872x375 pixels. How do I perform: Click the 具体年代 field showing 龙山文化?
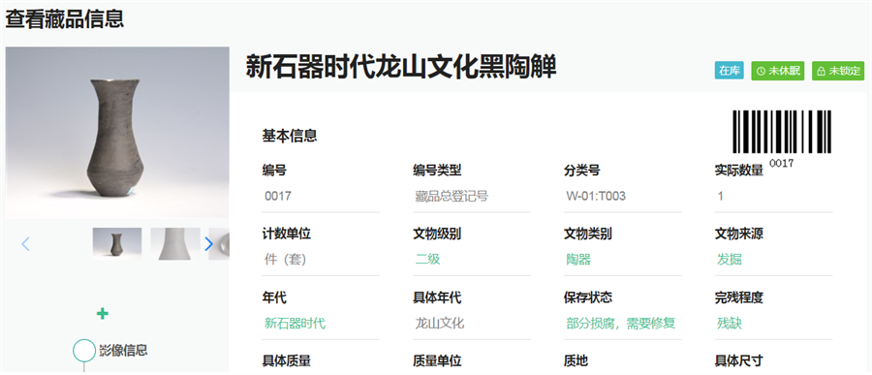pyautogui.click(x=472, y=324)
